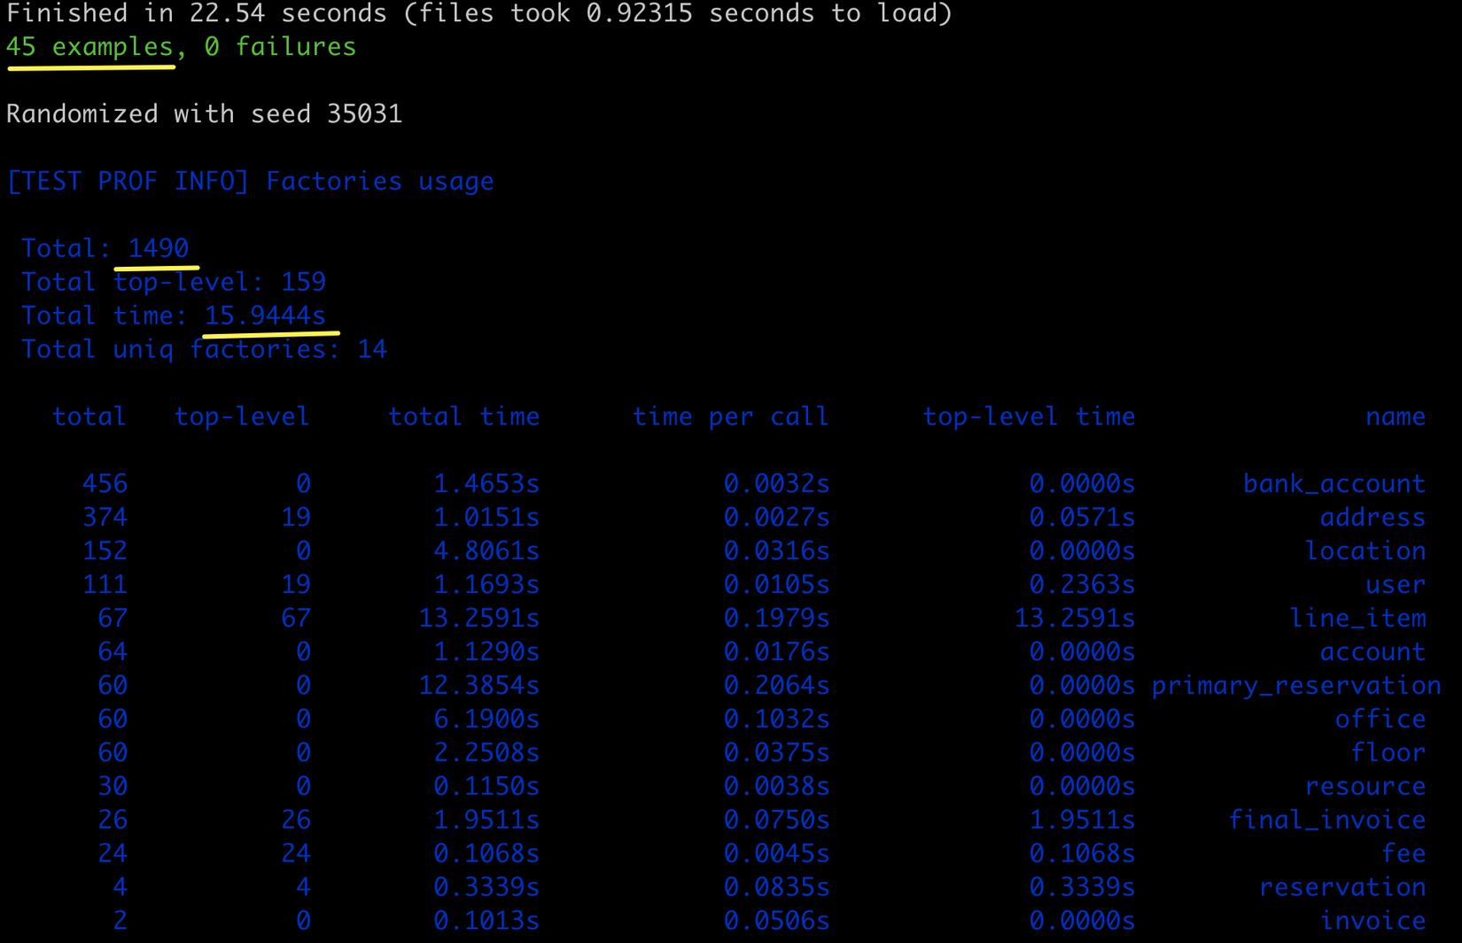The width and height of the screenshot is (1462, 943).
Task: Select the 0.0045s time per call value
Action: (776, 855)
